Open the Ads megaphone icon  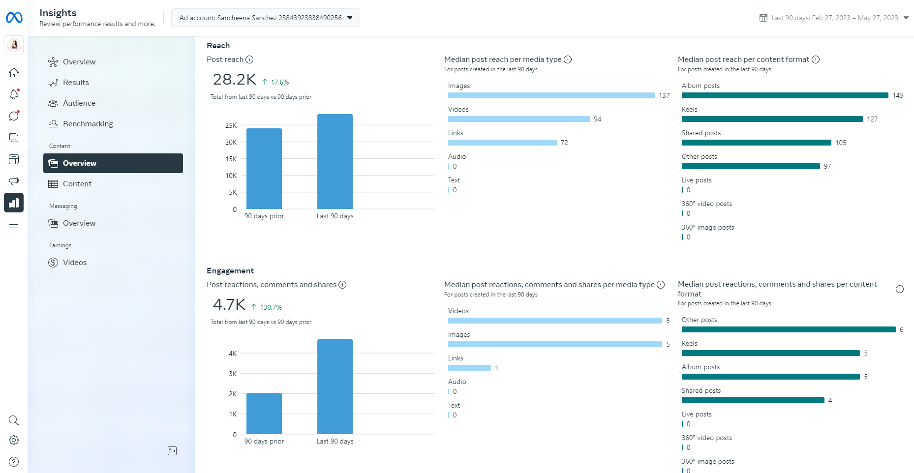[14, 181]
